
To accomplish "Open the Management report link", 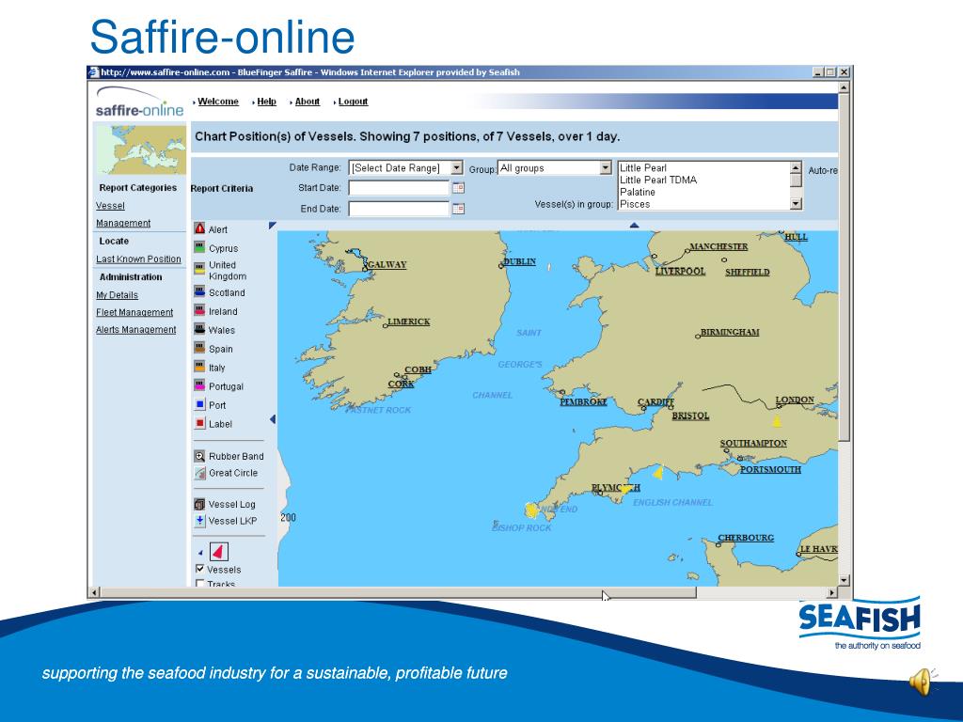I will pyautogui.click(x=123, y=223).
